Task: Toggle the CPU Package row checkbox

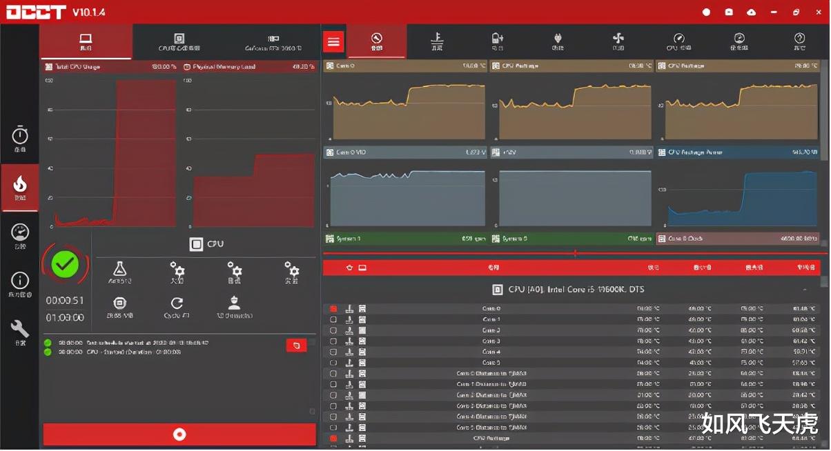Action: click(333, 439)
